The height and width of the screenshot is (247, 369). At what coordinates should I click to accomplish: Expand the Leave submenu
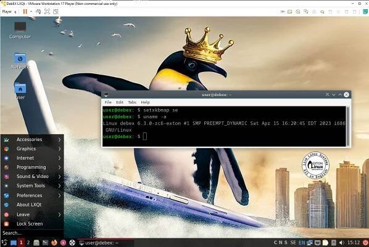click(32, 214)
